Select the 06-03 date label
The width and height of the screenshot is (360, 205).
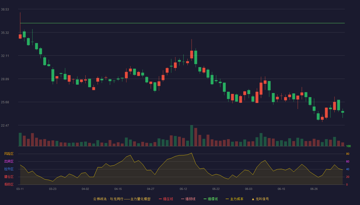(249, 189)
